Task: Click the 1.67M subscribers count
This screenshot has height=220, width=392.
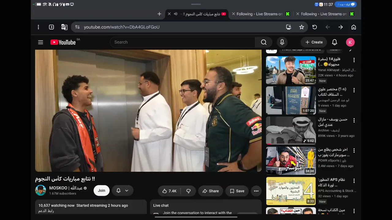Action: (63, 193)
